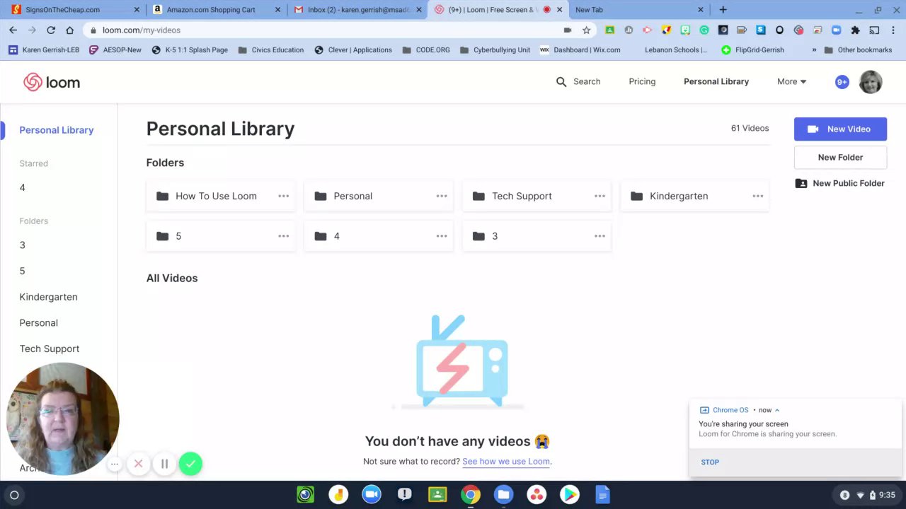Click the Loom logo

(x=52, y=82)
